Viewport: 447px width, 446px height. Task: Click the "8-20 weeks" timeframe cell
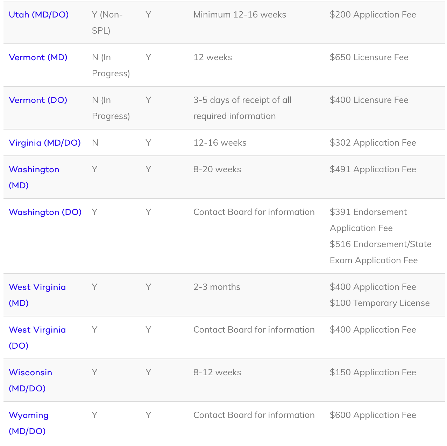[217, 169]
